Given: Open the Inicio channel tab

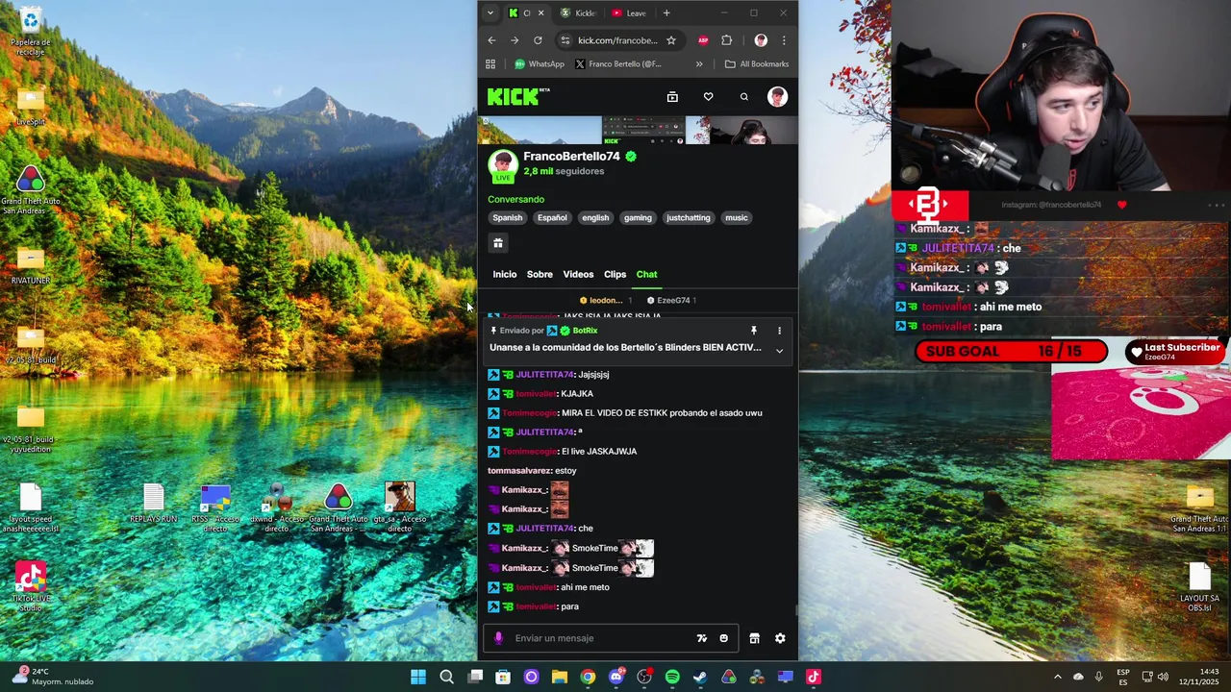Looking at the screenshot, I should coord(505,275).
